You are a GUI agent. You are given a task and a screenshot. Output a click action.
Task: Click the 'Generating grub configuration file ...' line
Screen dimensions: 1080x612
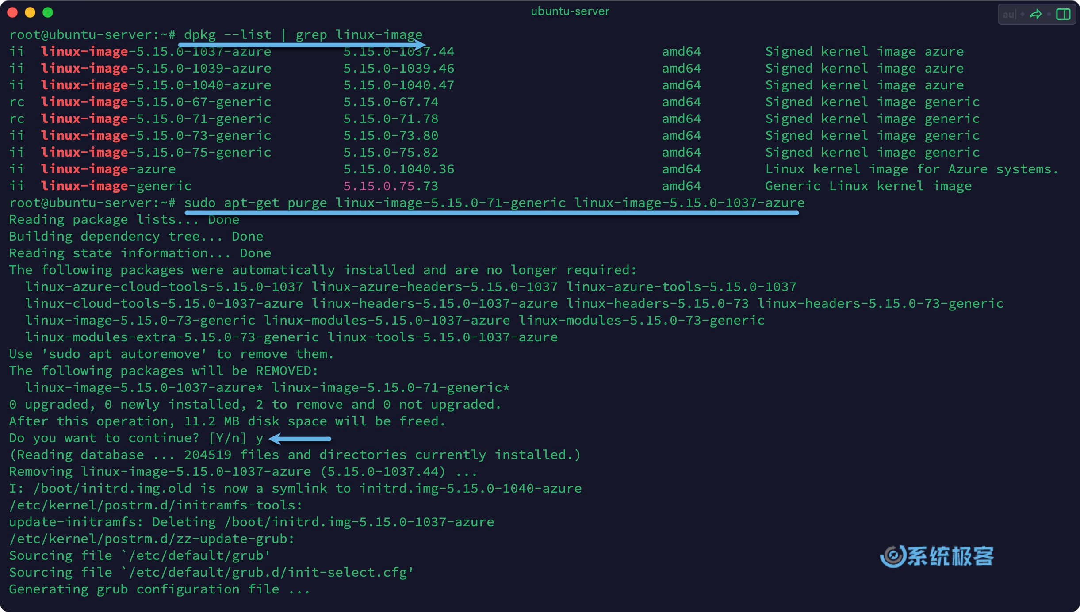click(x=160, y=589)
